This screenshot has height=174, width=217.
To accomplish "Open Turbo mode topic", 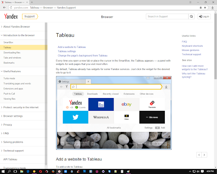I will click(x=9, y=79).
